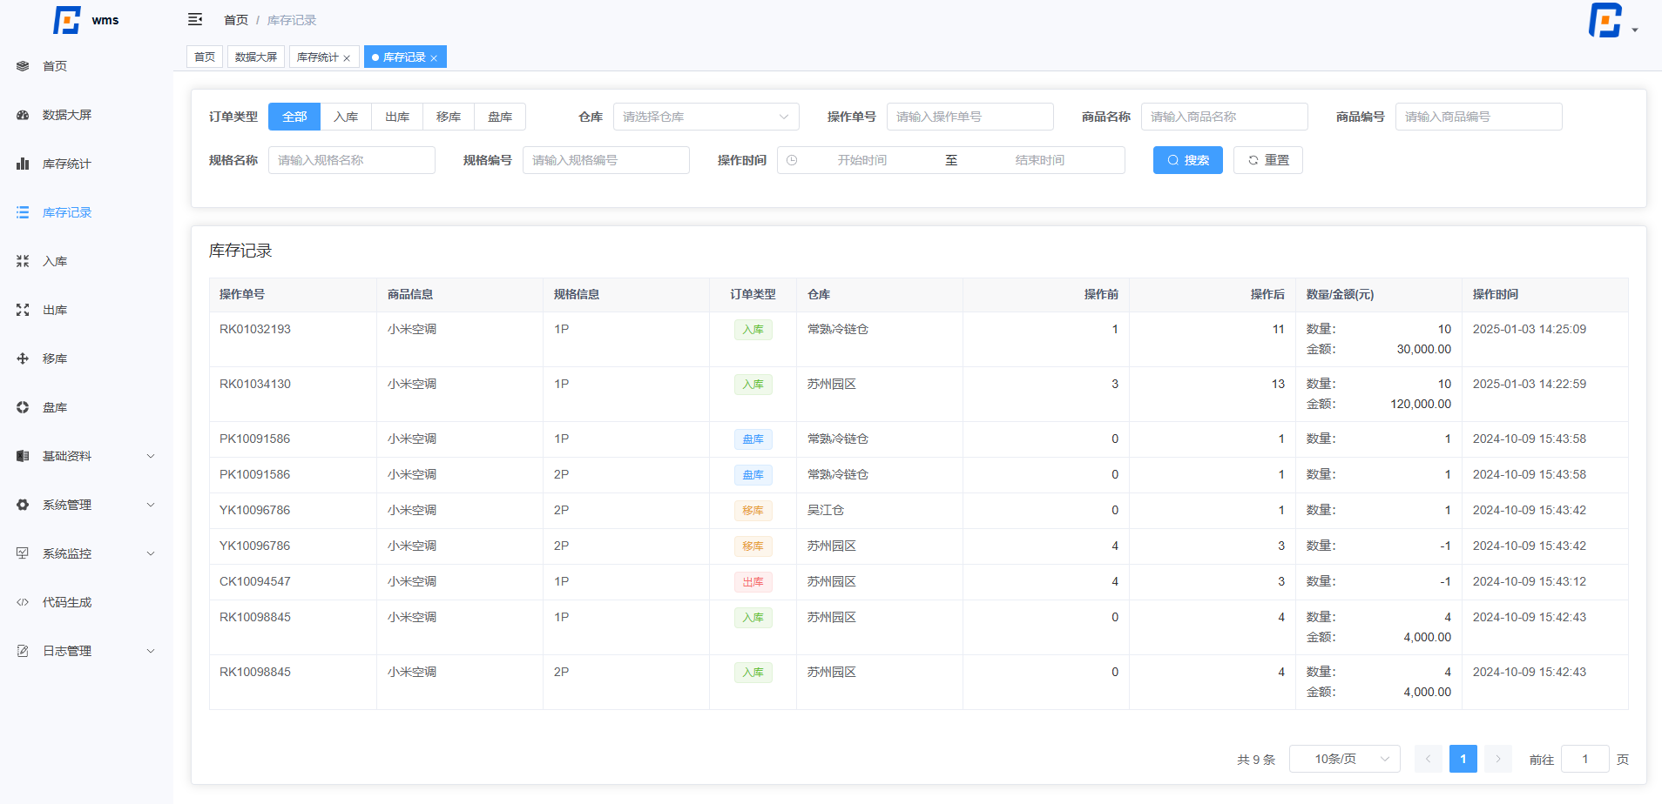The height and width of the screenshot is (804, 1662).
Task: Go to next page arrow in pagination
Action: (1498, 759)
